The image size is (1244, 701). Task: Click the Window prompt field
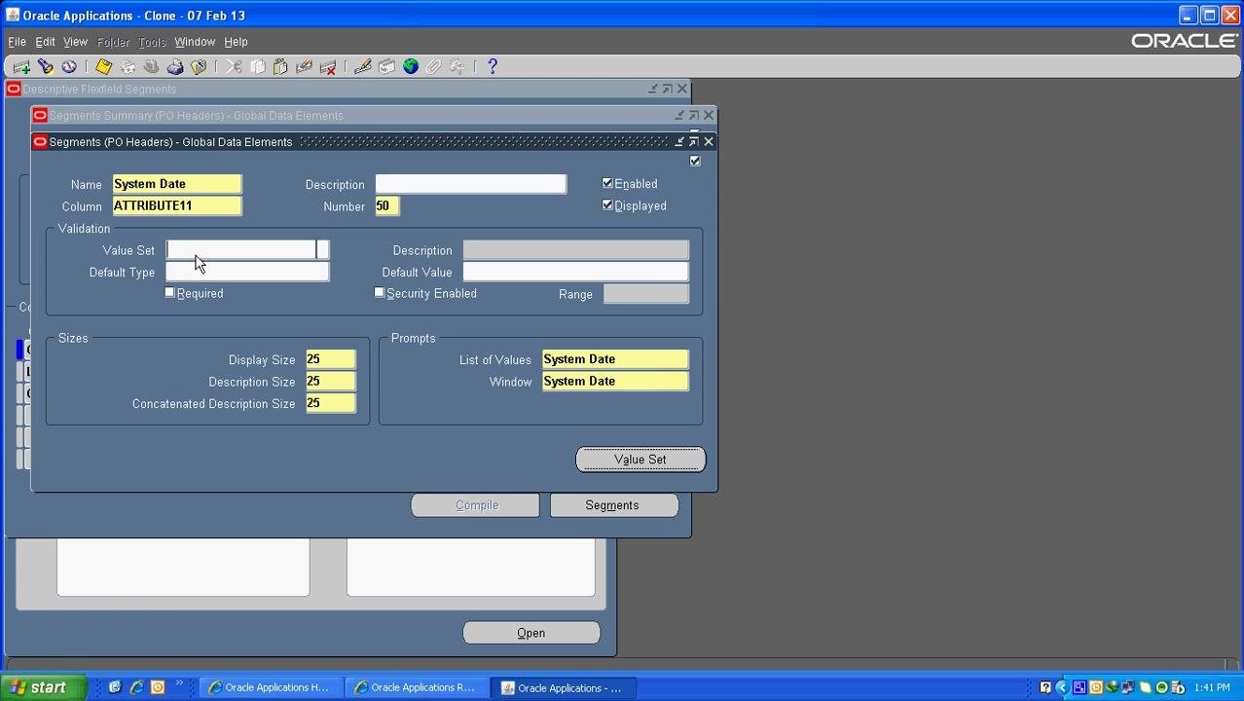[x=615, y=381]
